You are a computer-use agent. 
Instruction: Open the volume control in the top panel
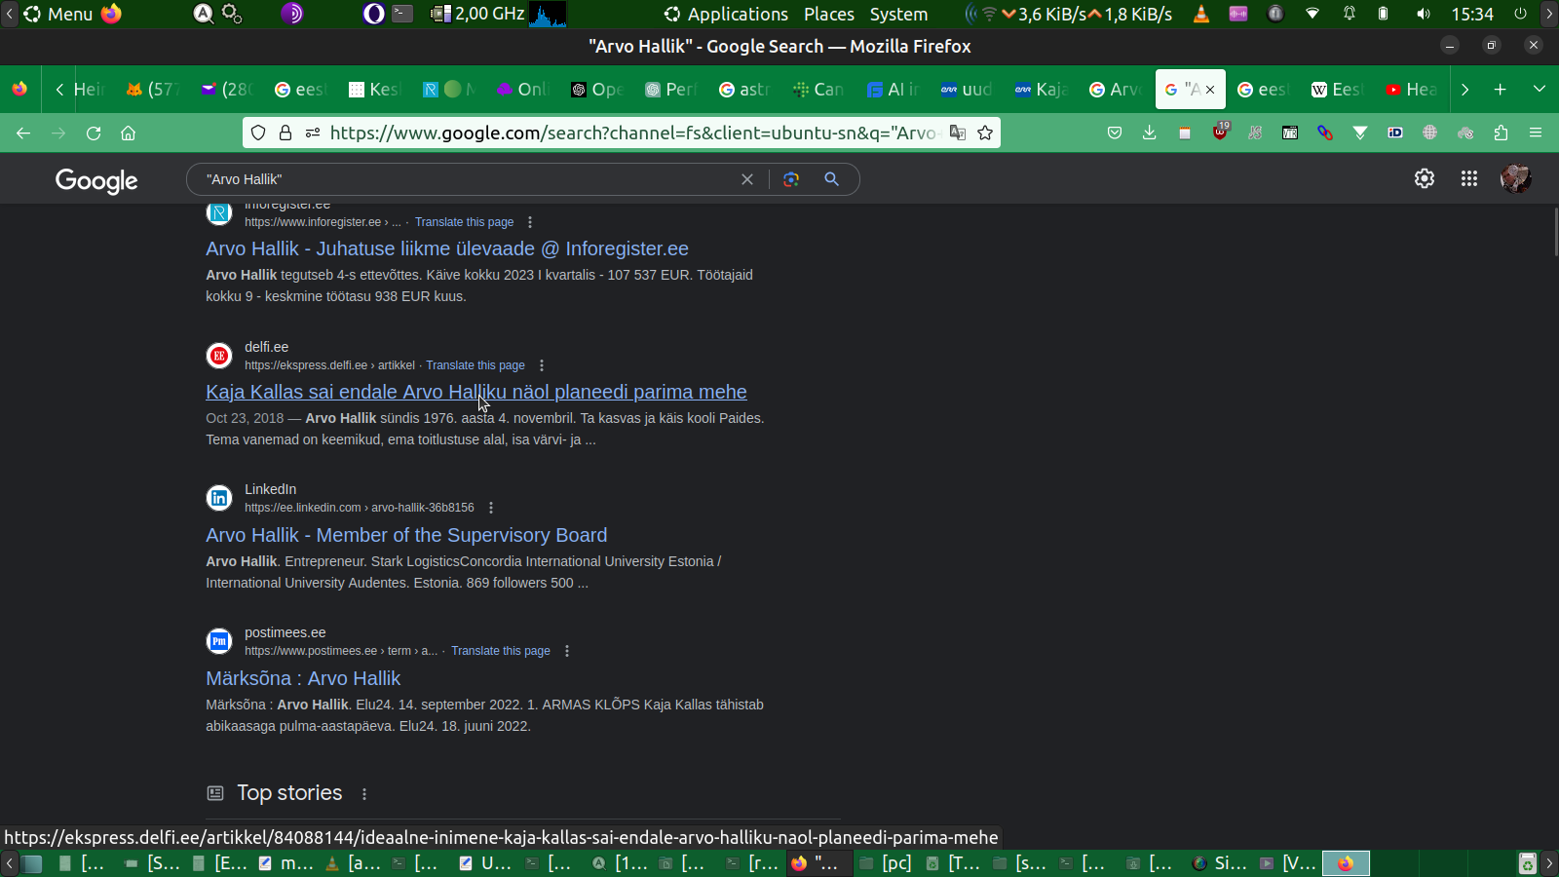pyautogui.click(x=1424, y=14)
